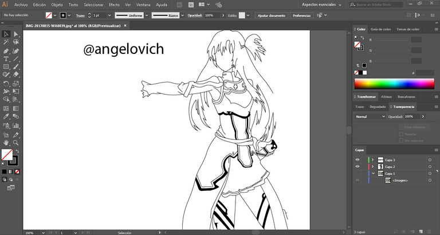440x235 pixels.
Task: Select the Zoom magnifier tool
Action: (x=16, y=142)
